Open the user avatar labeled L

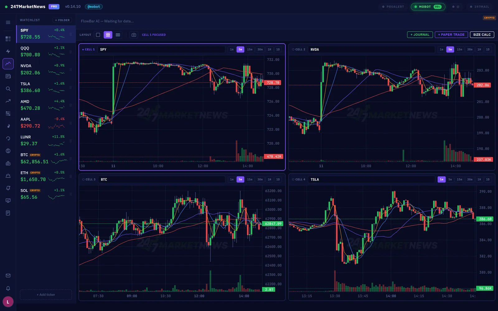pyautogui.click(x=8, y=302)
